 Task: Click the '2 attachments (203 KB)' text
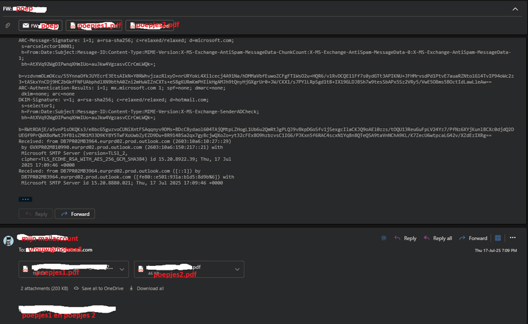[x=44, y=288]
